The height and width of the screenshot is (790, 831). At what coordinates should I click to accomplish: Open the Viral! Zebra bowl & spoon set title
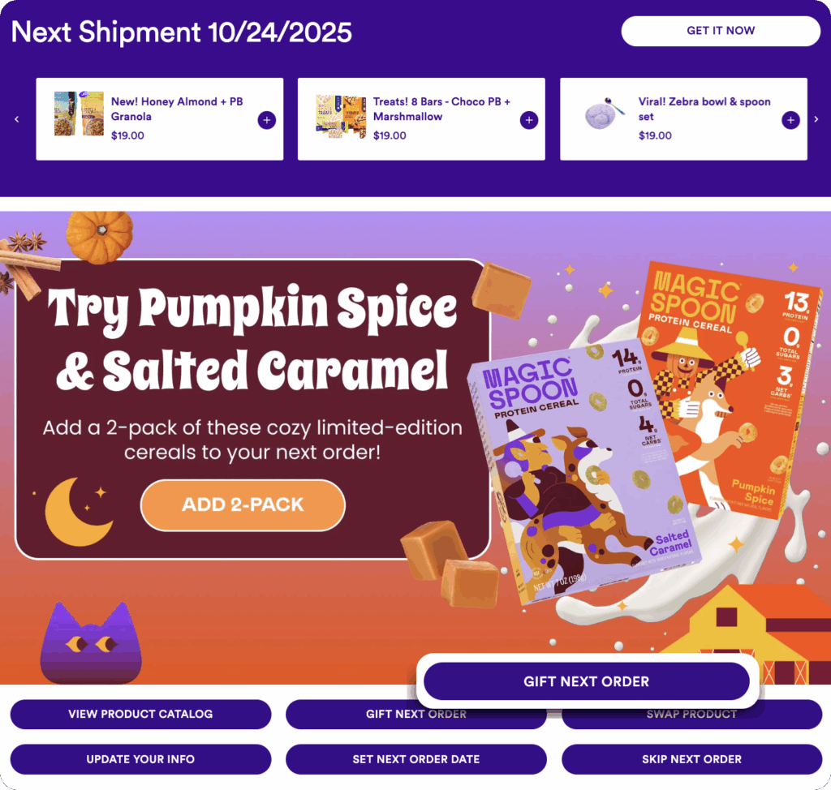pos(704,109)
